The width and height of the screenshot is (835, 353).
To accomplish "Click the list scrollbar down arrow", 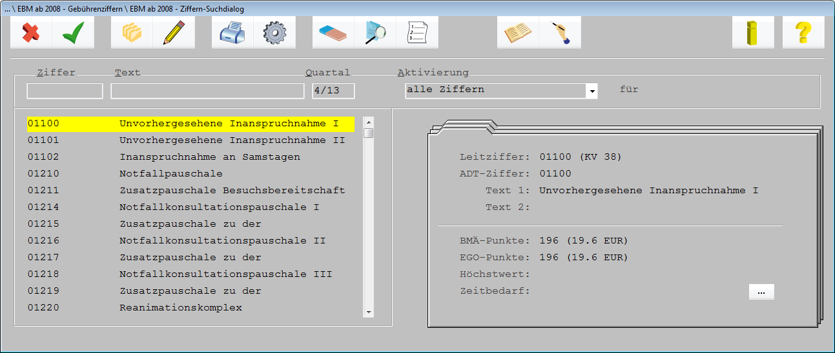I will (369, 312).
